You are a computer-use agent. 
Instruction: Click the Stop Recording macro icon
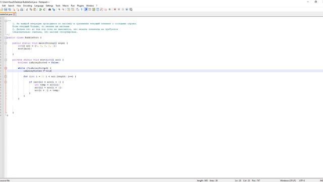pos(119,10)
